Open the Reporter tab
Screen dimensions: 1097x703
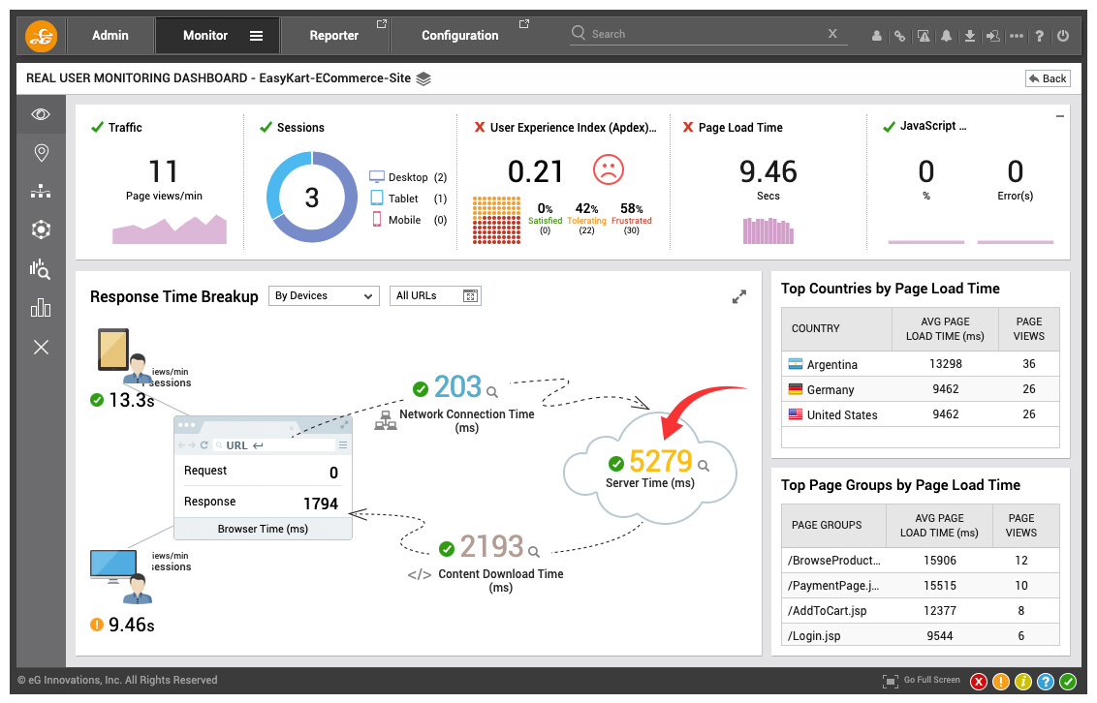tap(333, 36)
